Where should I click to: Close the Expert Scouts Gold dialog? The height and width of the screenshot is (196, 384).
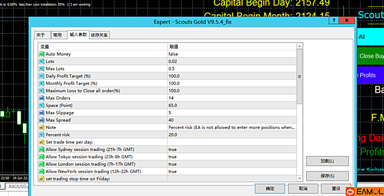pos(347,20)
